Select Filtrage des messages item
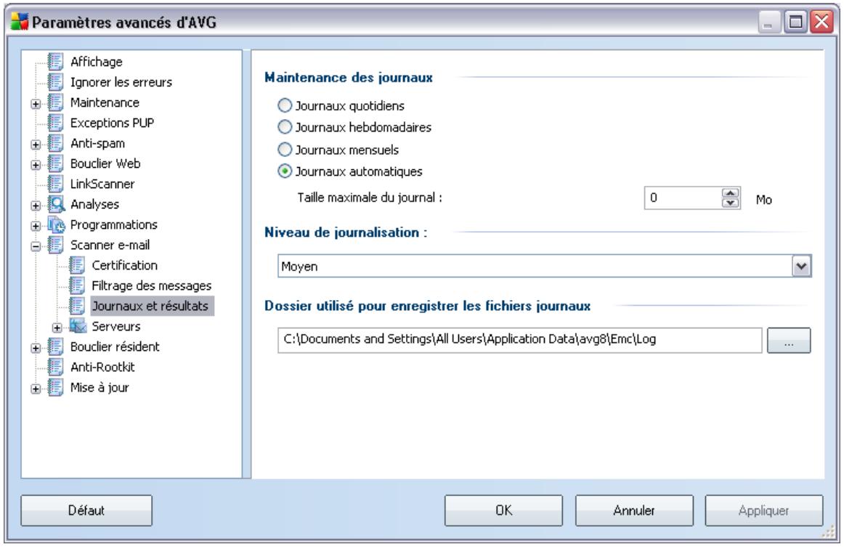The image size is (844, 547). coord(151,286)
